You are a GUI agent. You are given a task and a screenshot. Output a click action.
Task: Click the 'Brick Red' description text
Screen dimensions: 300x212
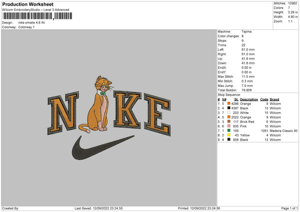pos(247,121)
